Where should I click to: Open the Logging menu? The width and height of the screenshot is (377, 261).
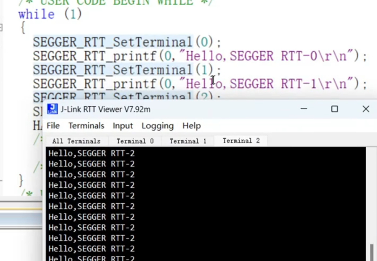point(158,126)
